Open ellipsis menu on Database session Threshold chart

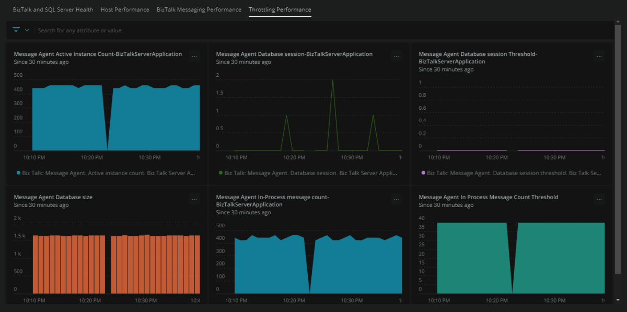click(x=599, y=56)
